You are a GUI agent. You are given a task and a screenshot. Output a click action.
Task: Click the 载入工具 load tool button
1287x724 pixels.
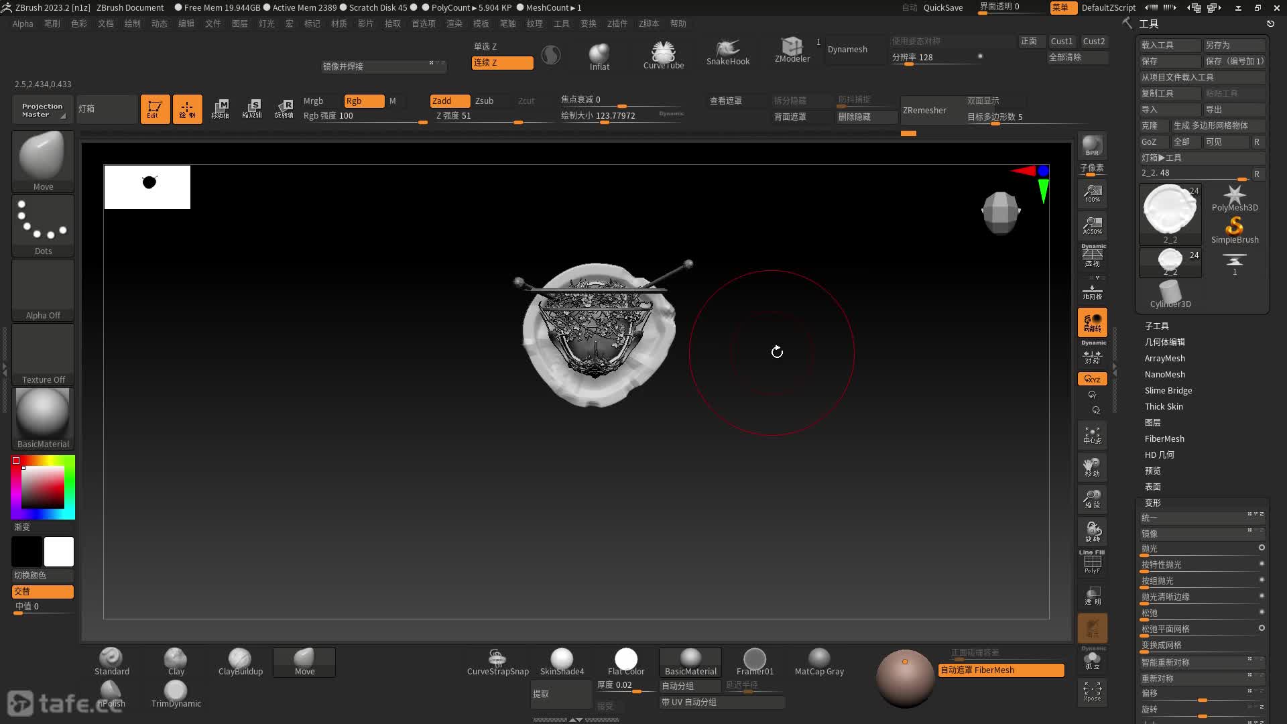(1170, 45)
